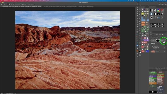Click the black-to-white gradient mask icon
Viewport: 167px width, 94px height.
151,10
